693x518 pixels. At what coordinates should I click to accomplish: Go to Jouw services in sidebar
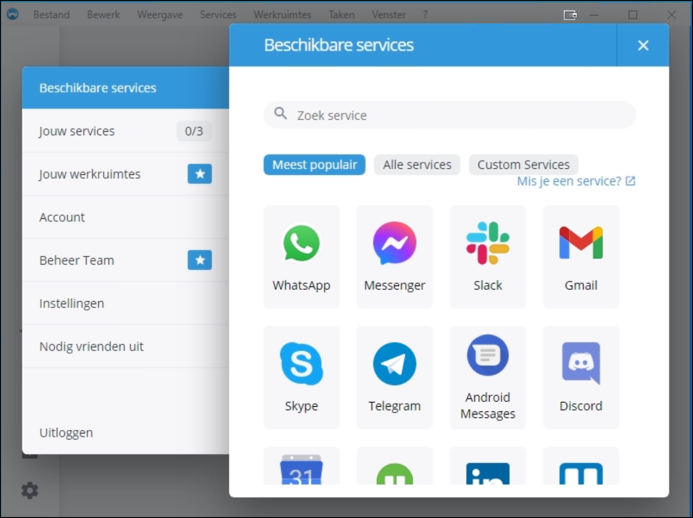tap(125, 131)
